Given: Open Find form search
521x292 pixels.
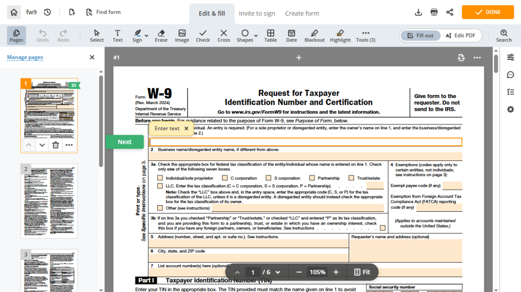Looking at the screenshot, I should (x=103, y=12).
